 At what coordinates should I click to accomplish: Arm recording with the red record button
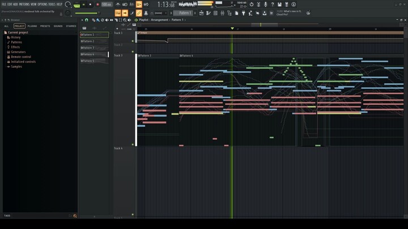[97, 5]
